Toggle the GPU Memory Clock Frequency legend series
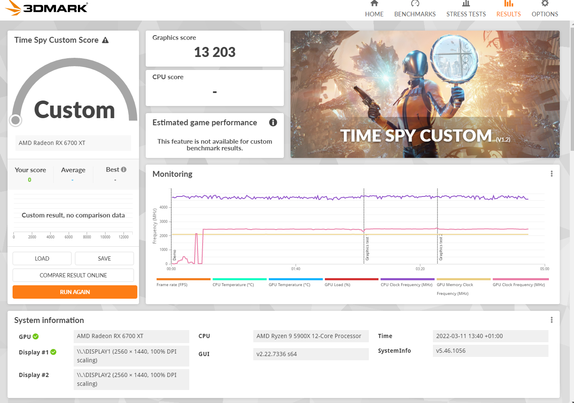574x403 pixels. click(x=463, y=287)
